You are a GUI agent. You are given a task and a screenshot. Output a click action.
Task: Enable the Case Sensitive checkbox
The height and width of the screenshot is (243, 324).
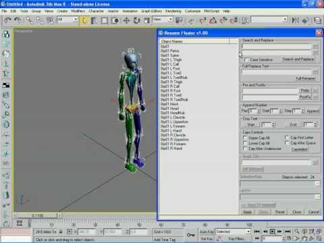(x=246, y=59)
